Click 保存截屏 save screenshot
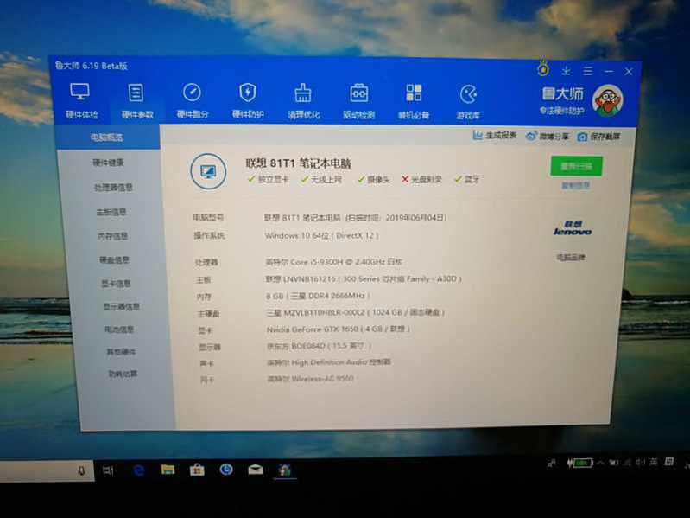 point(599,137)
